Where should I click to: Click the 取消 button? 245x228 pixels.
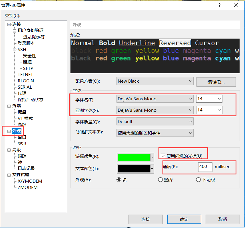tap(223, 219)
